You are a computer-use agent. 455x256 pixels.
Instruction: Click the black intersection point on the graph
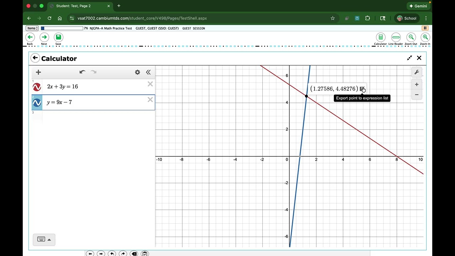point(306,96)
